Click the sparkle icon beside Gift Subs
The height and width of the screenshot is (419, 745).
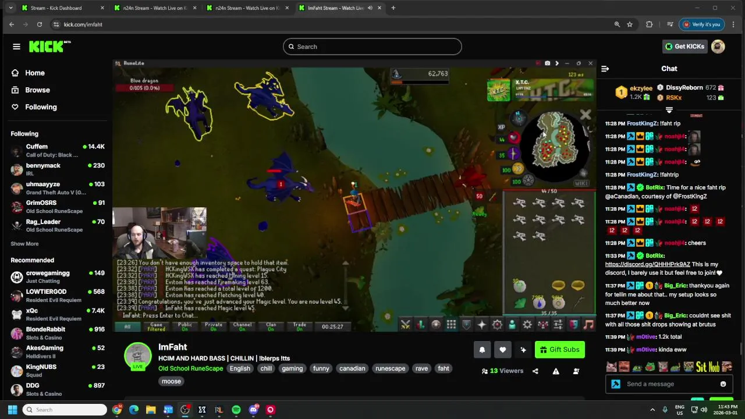click(523, 350)
